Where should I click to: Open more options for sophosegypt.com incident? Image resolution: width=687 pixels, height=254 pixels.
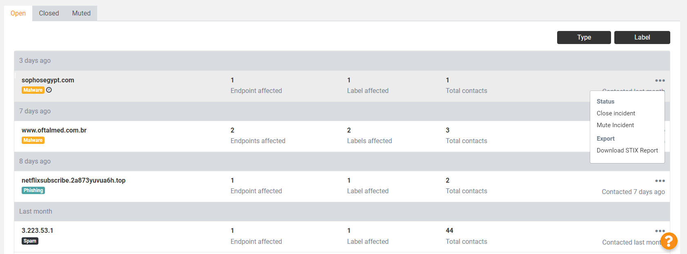click(660, 81)
